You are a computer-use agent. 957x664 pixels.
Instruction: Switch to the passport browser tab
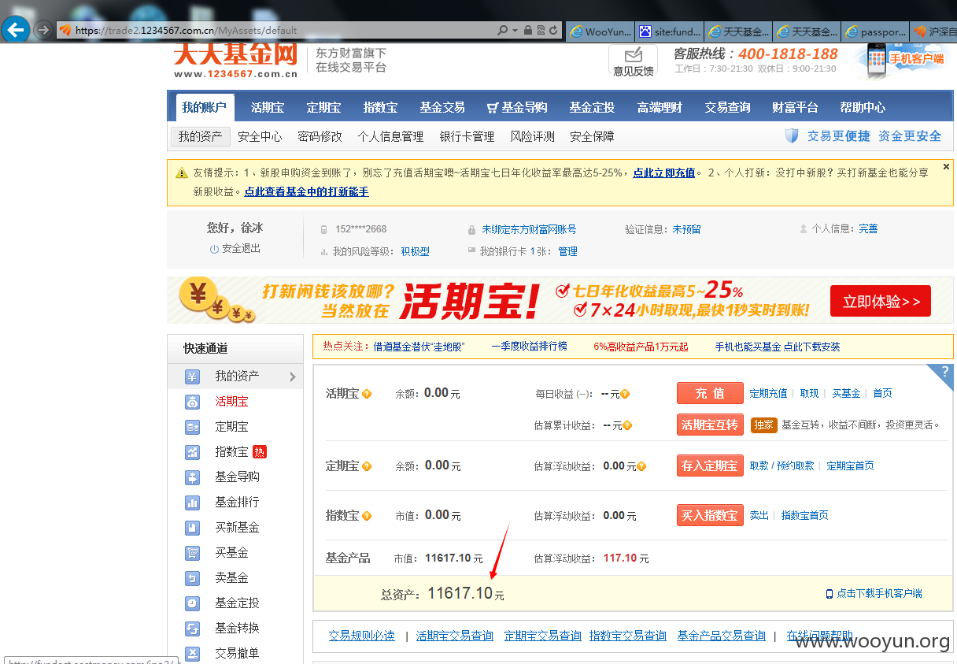pos(874,32)
